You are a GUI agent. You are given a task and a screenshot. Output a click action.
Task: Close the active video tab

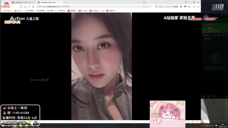[61, 3]
